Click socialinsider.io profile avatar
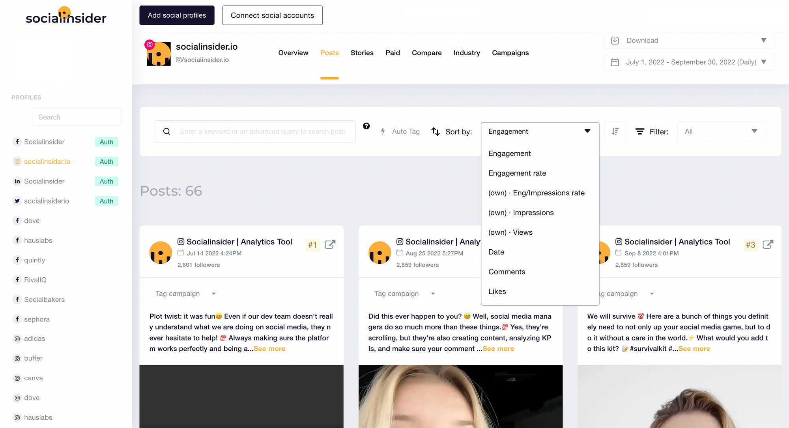The height and width of the screenshot is (428, 789). pyautogui.click(x=159, y=54)
